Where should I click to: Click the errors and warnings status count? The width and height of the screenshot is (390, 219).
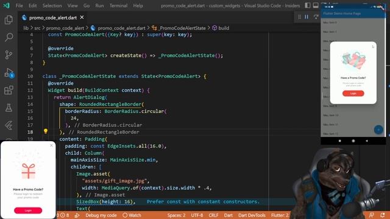click(x=63, y=215)
